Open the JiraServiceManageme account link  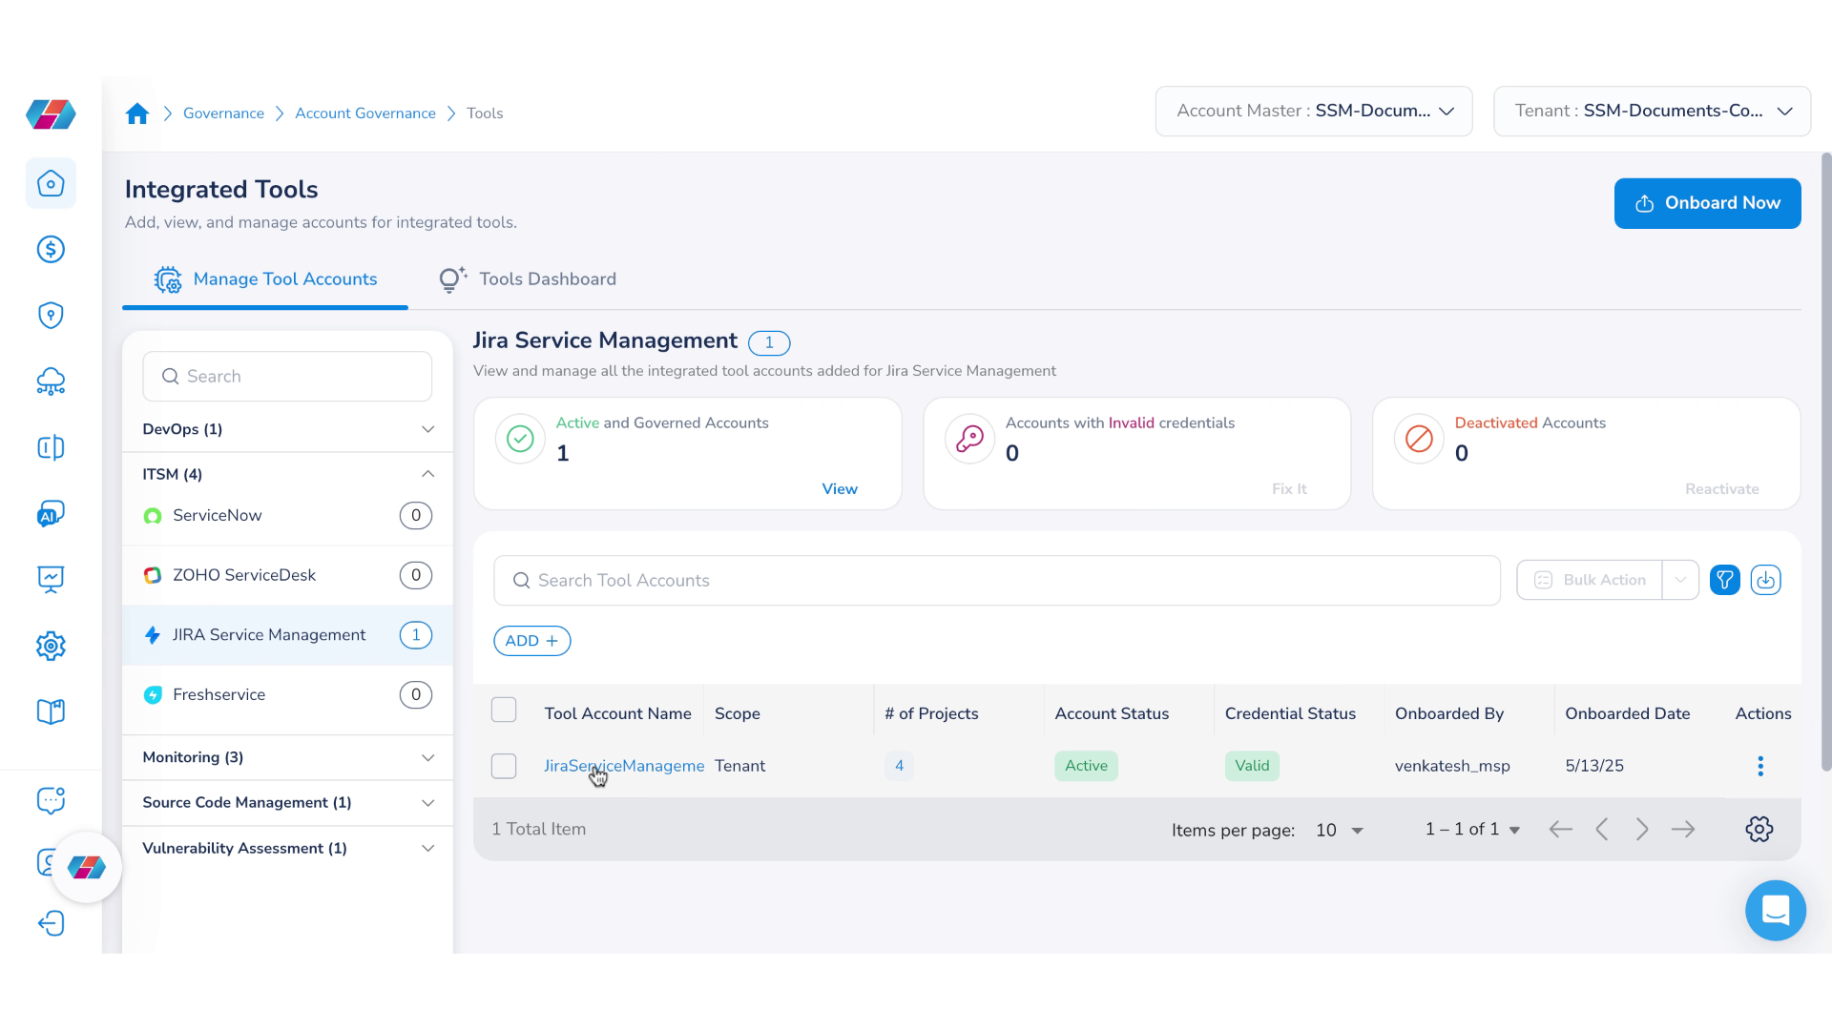point(623,766)
